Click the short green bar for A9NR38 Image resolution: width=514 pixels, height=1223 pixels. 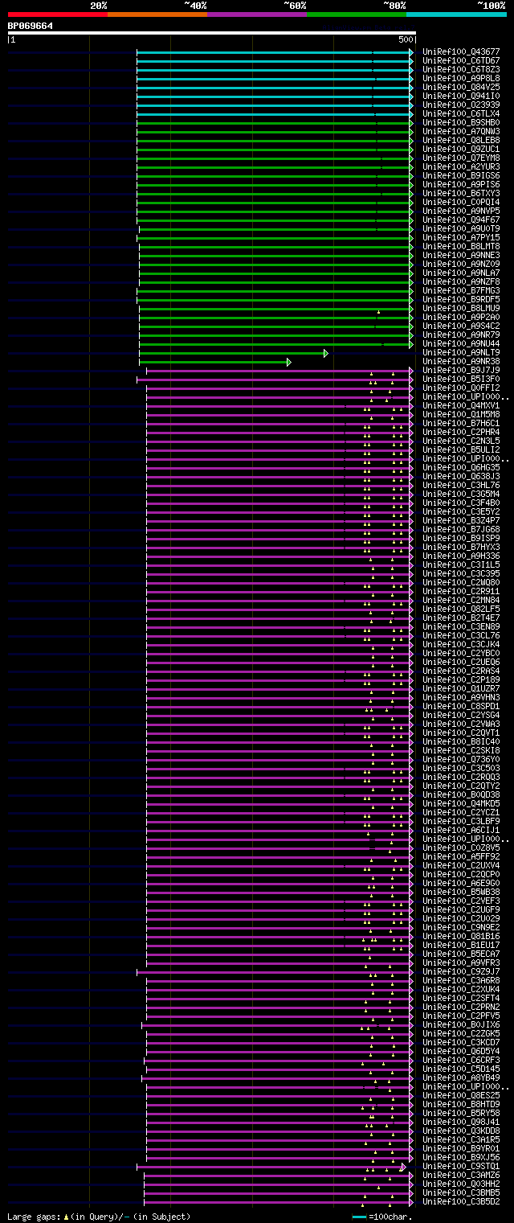[215, 362]
